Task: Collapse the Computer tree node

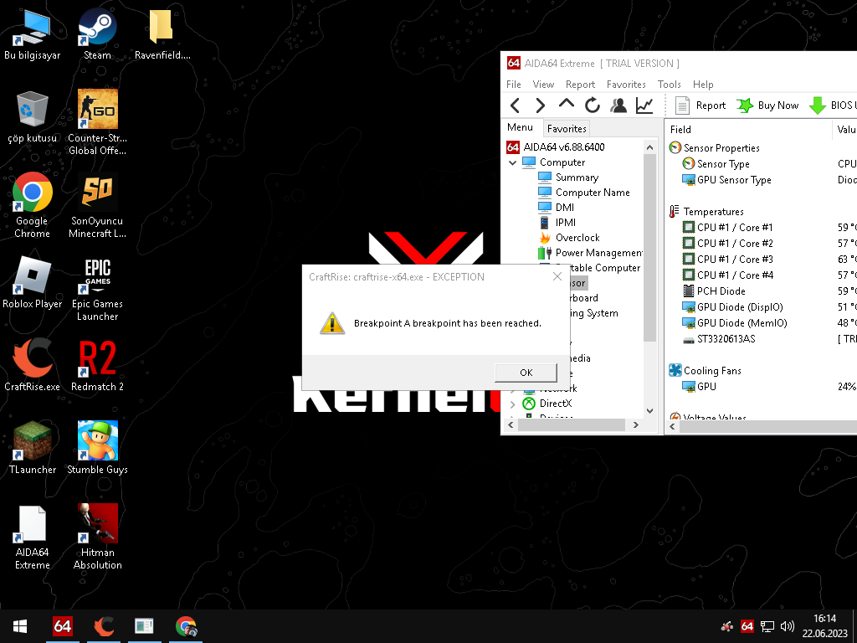Action: pos(513,162)
